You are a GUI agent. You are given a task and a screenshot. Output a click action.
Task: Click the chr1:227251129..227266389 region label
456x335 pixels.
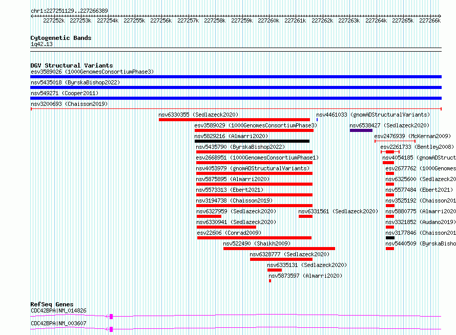[x=69, y=11]
